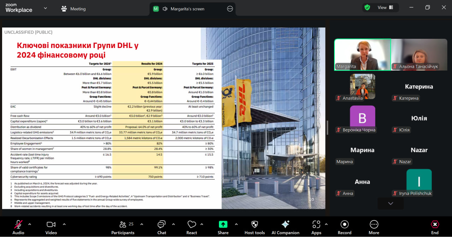Change layout using the View button
452x237 pixels.
385,7
